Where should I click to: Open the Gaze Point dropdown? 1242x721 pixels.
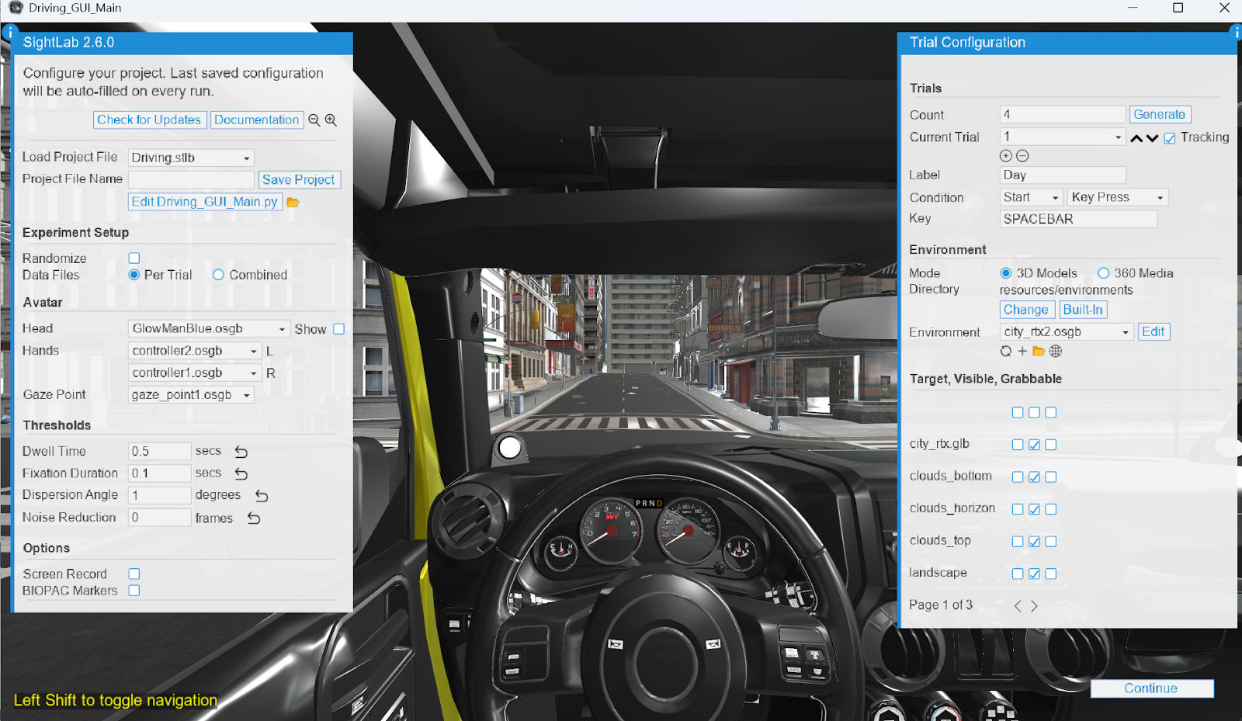(191, 395)
